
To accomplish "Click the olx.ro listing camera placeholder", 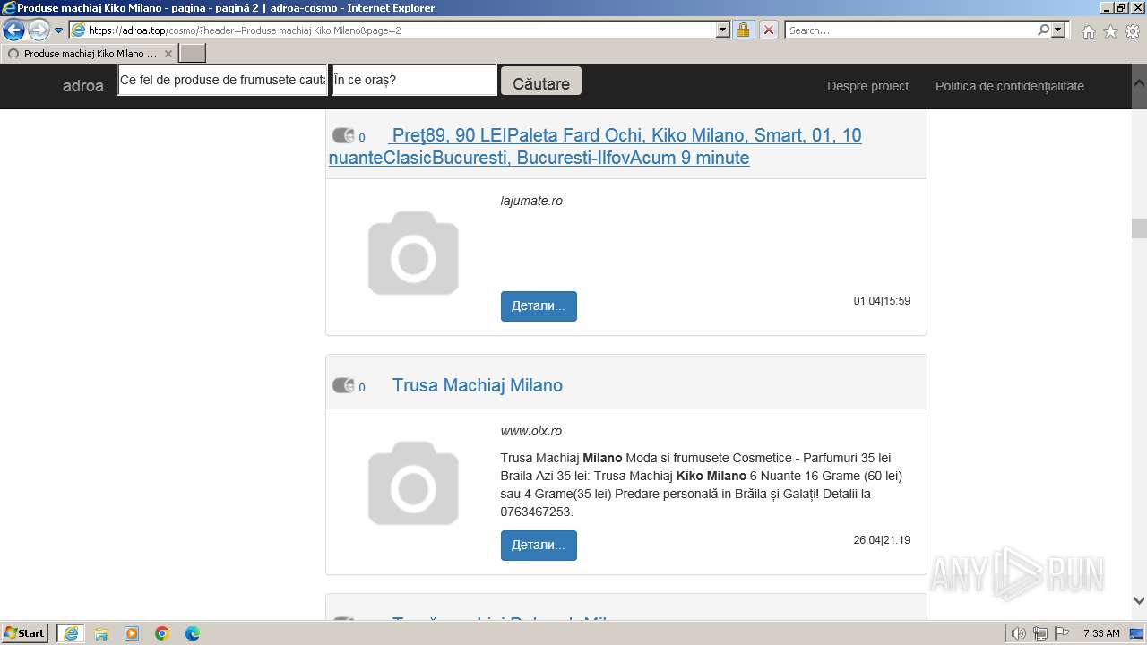I will coord(413,483).
